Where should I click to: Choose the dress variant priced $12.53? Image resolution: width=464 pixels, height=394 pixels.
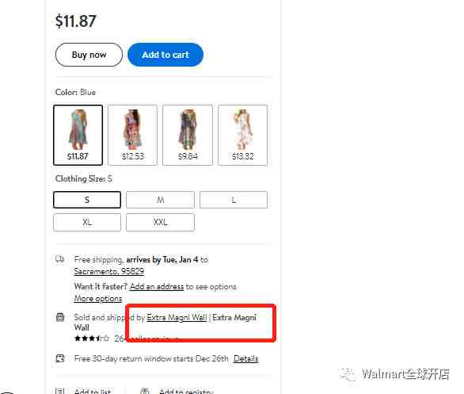(132, 135)
